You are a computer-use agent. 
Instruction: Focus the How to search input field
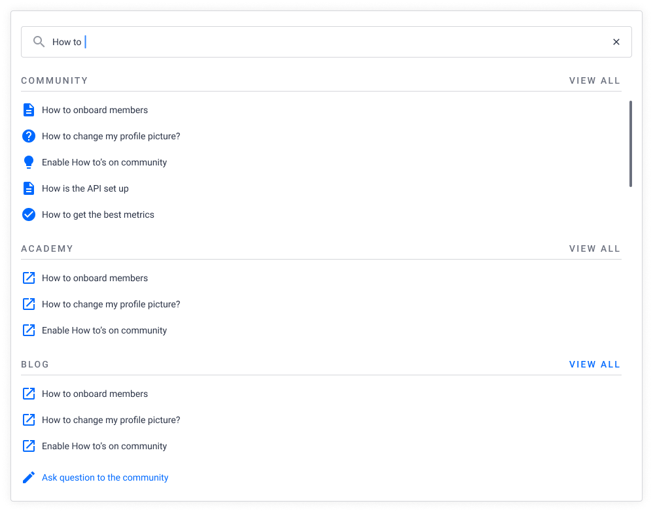(326, 42)
